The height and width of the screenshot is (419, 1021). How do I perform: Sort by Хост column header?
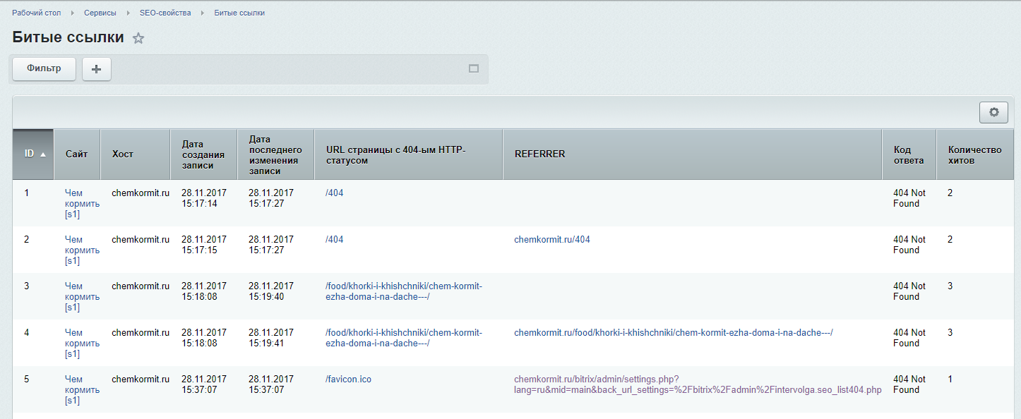click(x=122, y=154)
